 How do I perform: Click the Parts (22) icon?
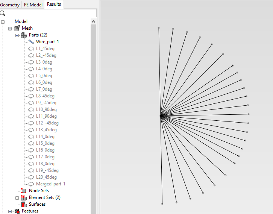point(24,35)
